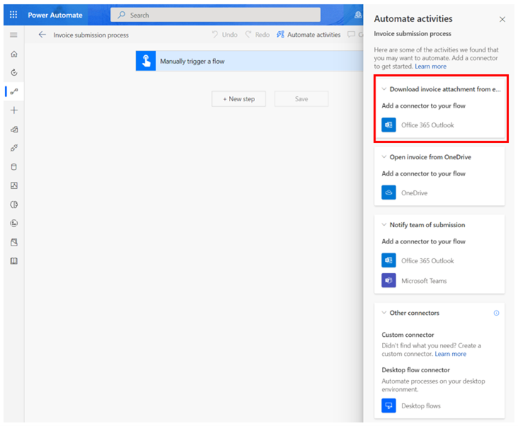Open the Connectors plug icon in sidebar

click(x=14, y=148)
